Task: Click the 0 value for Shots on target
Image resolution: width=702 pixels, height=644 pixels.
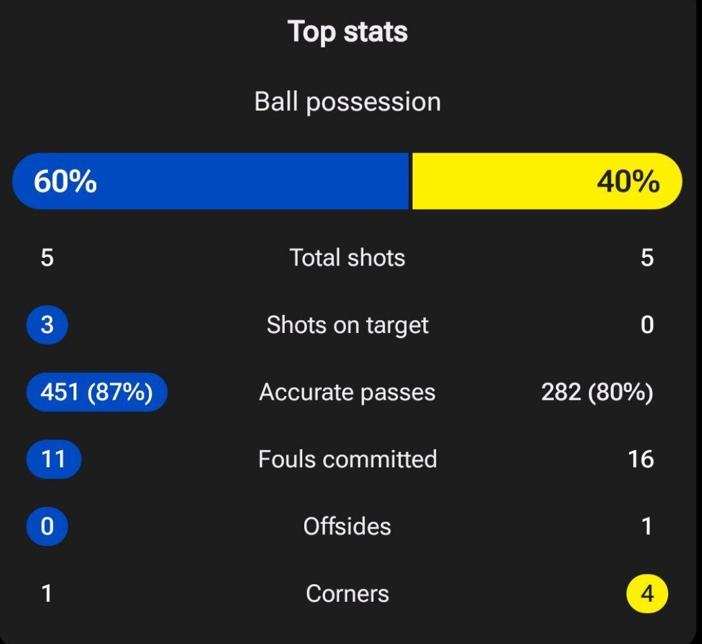Action: pyautogui.click(x=647, y=325)
